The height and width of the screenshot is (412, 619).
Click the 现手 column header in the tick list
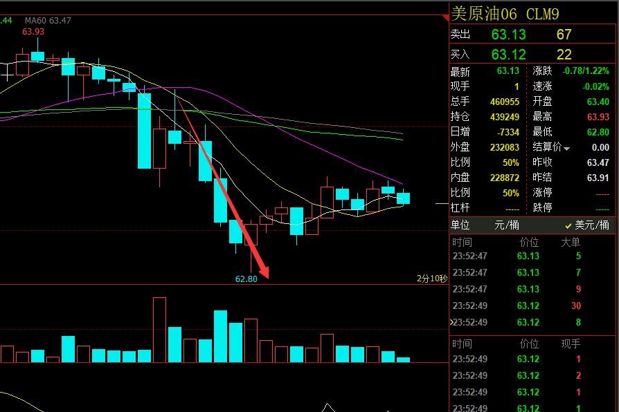pos(571,344)
